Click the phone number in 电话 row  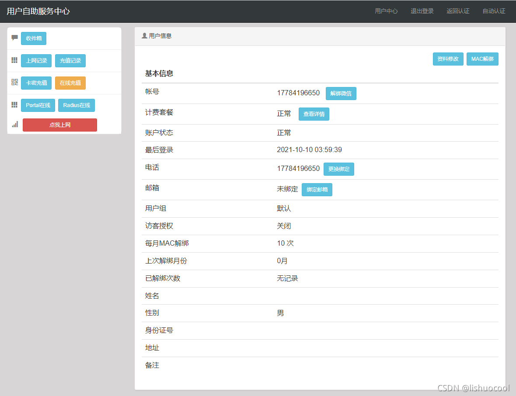coord(298,169)
